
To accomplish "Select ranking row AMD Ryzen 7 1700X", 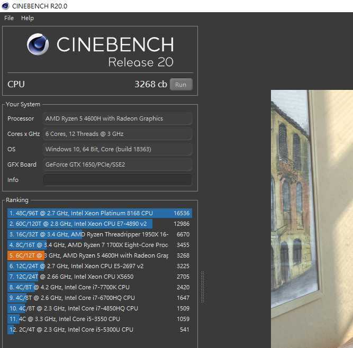I will (99, 245).
